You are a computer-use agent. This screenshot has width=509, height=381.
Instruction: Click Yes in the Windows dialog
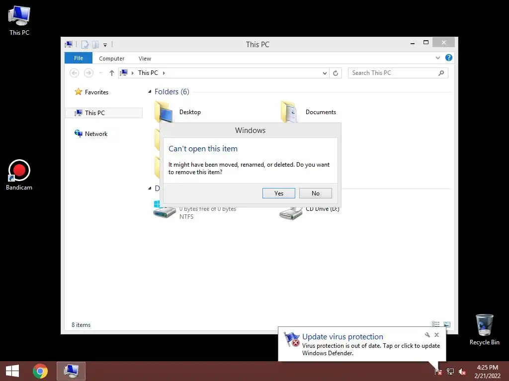pyautogui.click(x=278, y=193)
